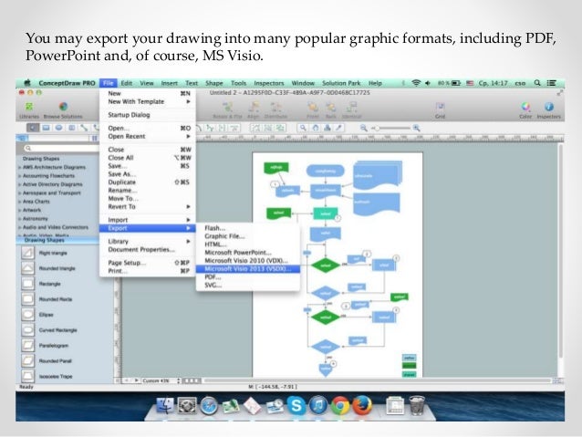Export as Microsoft PowerPoint...
The width and height of the screenshot is (582, 437).
pos(248,253)
